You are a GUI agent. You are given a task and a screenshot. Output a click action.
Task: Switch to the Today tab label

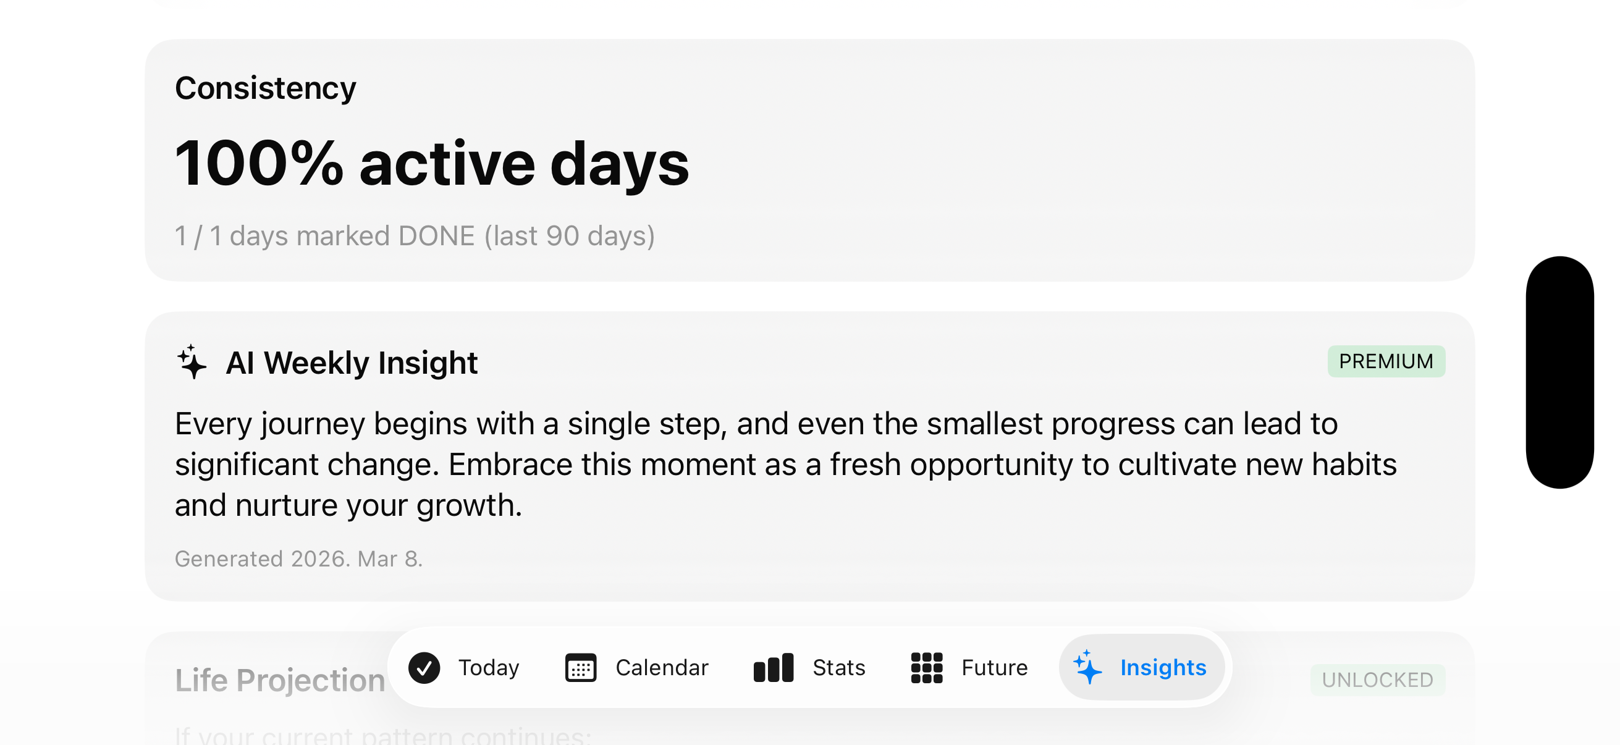coord(489,668)
